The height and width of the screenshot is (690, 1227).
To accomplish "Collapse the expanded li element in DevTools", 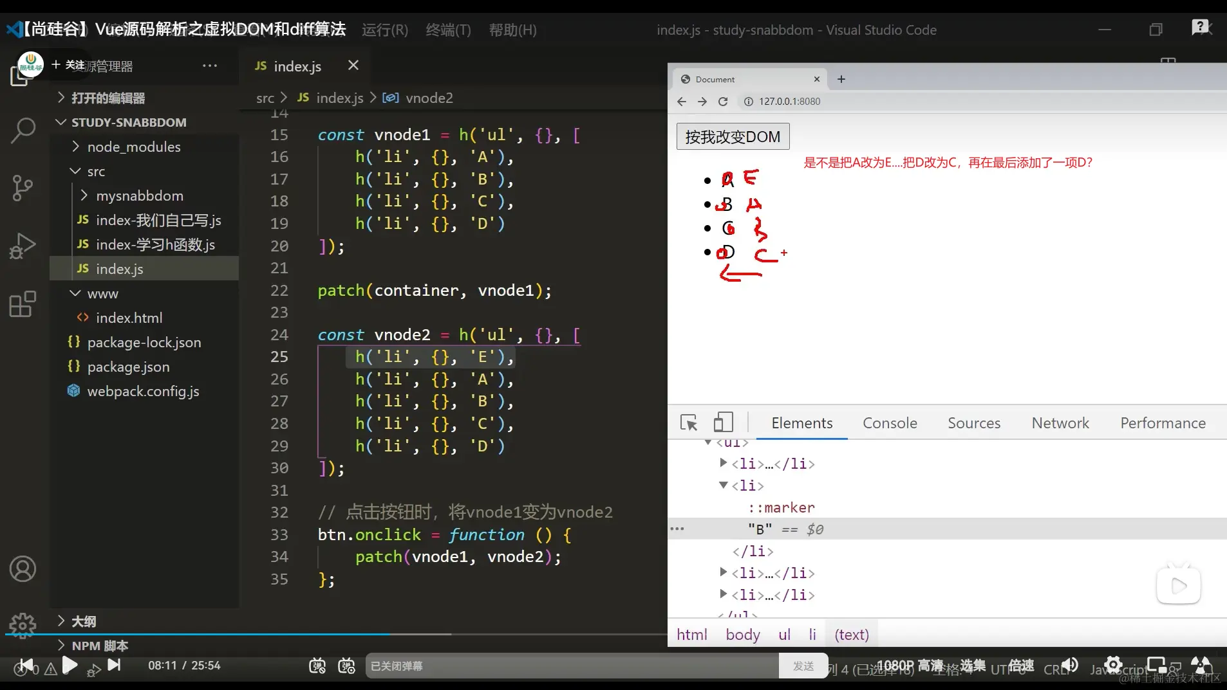I will tap(724, 485).
